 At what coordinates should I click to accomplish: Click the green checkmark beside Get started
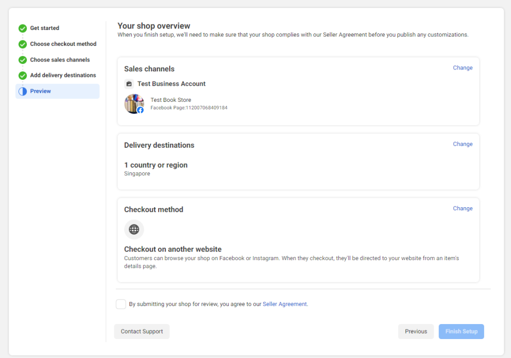(x=22, y=28)
